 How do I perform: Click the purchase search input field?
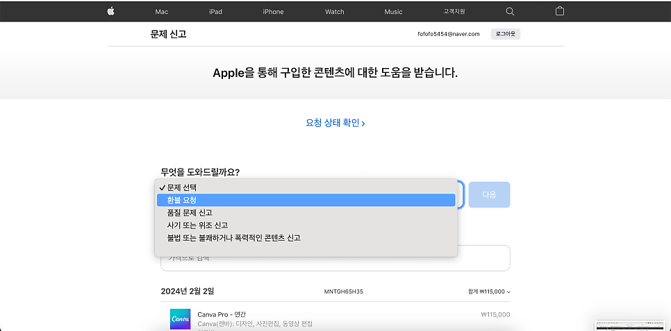pyautogui.click(x=335, y=258)
